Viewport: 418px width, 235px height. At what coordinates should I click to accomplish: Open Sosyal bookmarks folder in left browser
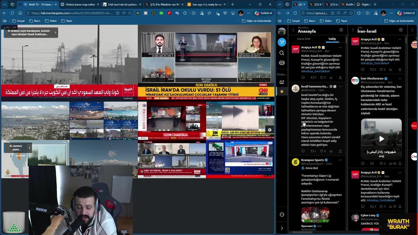click(18, 21)
